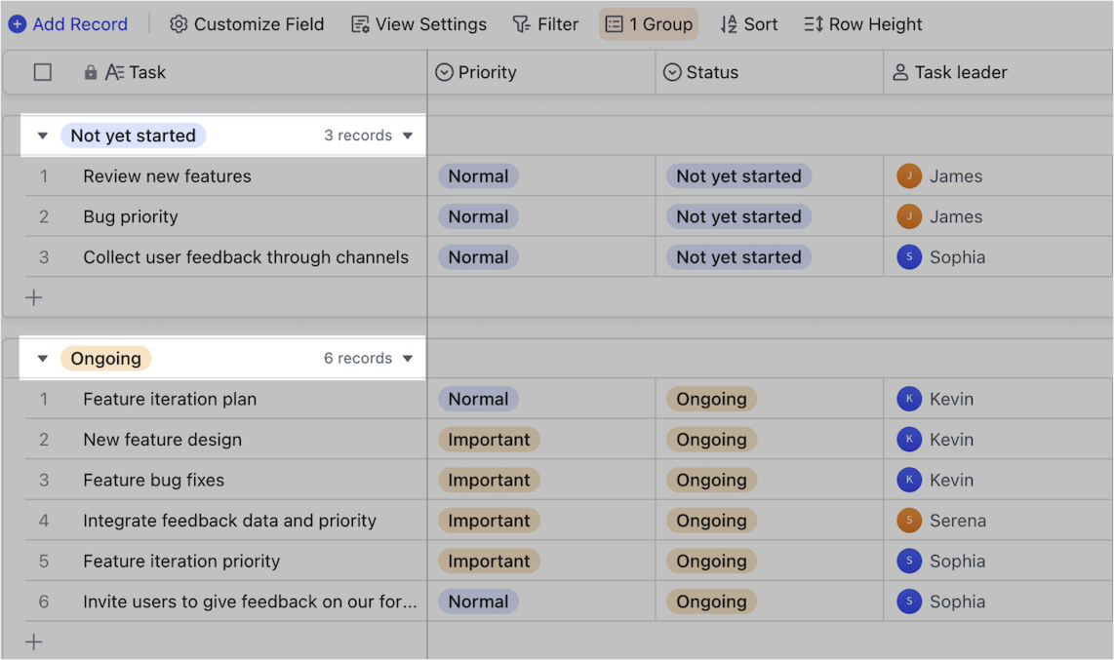
Task: Click Not yet started status for Review new features
Action: tap(738, 176)
